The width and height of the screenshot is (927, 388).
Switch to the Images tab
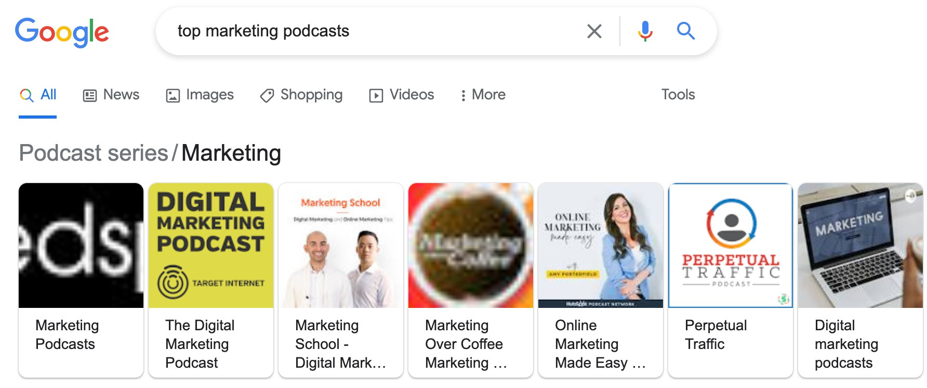[x=200, y=95]
